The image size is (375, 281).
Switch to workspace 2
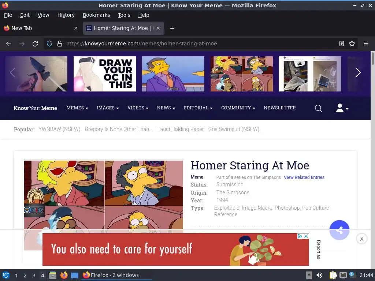25,276
